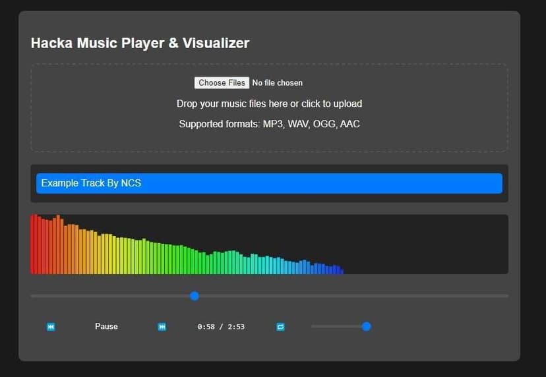Viewport: 546px width, 377px height.
Task: Skip to the next track
Action: tap(162, 327)
